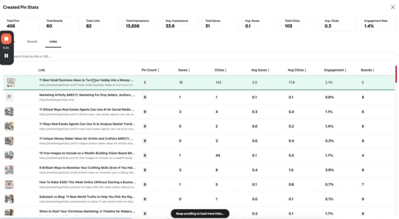Screen dimensions: 399x219
Task: Click the Total Clicks 103 stat card
Action: (x=299, y=24)
